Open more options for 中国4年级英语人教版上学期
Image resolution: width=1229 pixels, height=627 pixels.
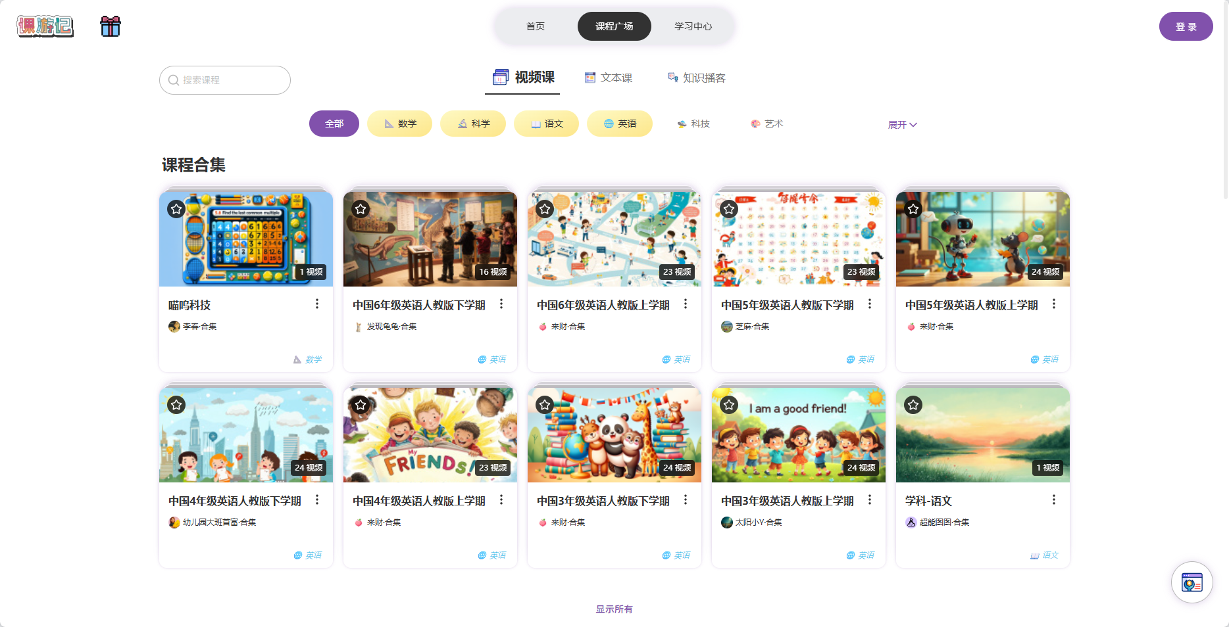(501, 499)
